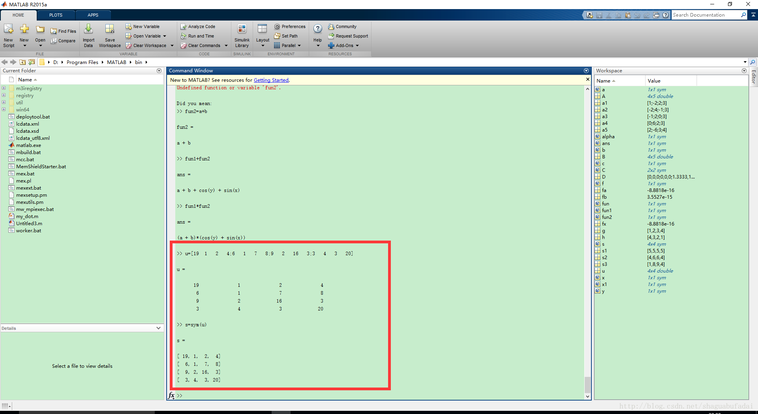Select deploytool.bat file
The height and width of the screenshot is (414, 758).
tap(33, 117)
